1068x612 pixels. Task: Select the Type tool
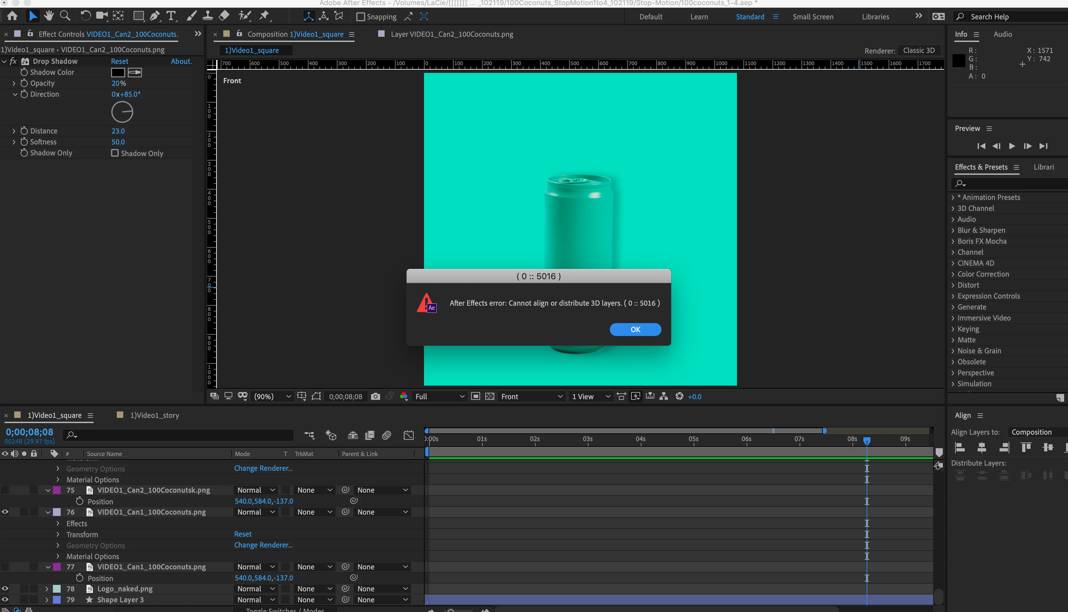(171, 16)
